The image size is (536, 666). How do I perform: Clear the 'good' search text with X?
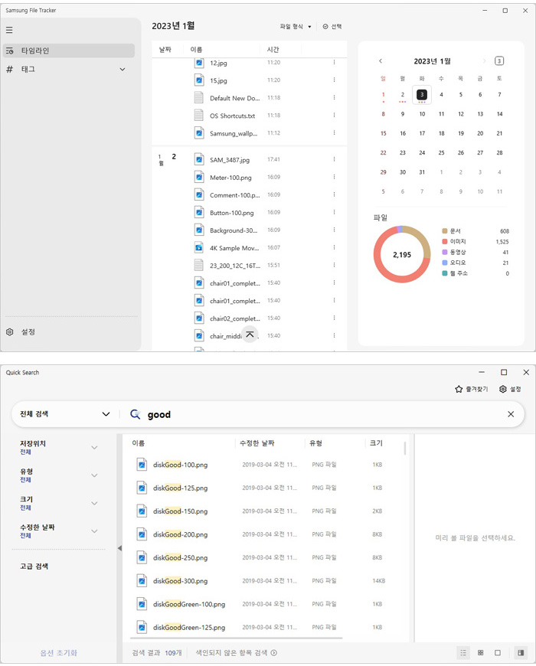click(x=511, y=414)
